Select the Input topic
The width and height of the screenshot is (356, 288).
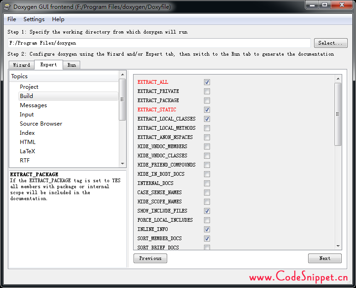pos(68,115)
